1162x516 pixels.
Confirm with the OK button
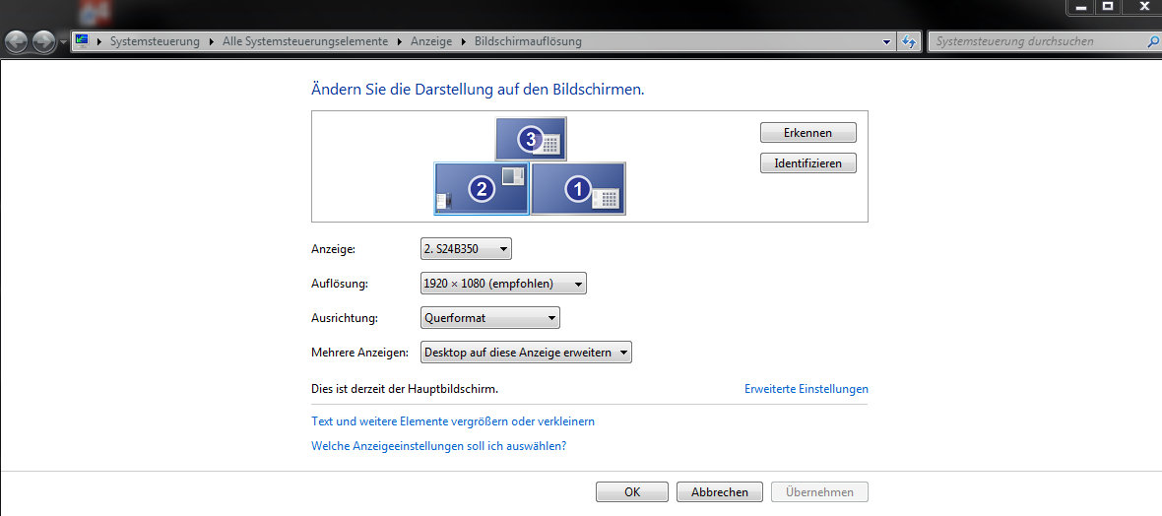pos(632,491)
